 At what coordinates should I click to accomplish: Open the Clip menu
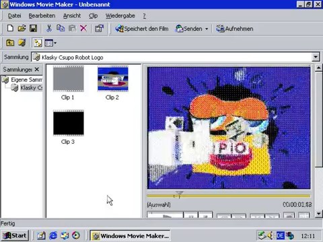coord(93,15)
